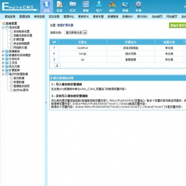This screenshot has height=186, width=186.
Task: Click the page icon beside 伪静态参数设置
Action: 11,35
